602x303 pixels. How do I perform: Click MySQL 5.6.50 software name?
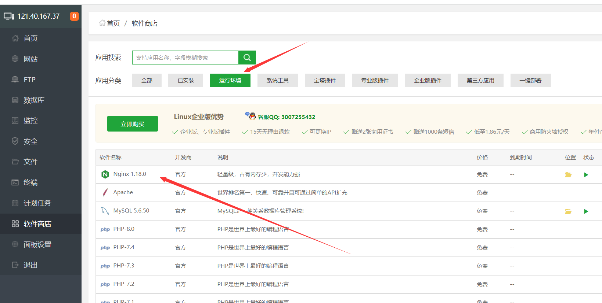(131, 211)
